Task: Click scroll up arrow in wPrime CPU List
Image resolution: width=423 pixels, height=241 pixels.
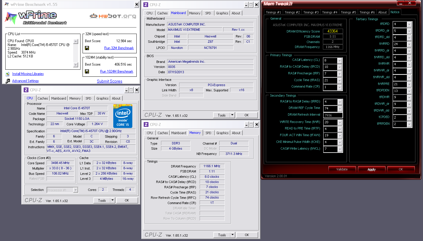Action: [x=75, y=41]
